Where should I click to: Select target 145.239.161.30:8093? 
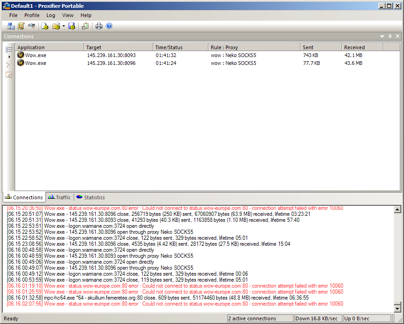[x=111, y=55]
